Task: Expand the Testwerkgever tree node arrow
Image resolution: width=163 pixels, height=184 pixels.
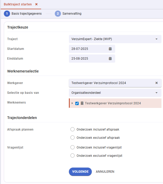Action: point(72,103)
